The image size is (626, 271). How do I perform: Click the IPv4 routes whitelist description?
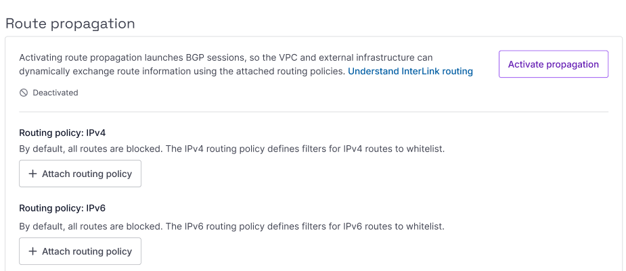(231, 149)
